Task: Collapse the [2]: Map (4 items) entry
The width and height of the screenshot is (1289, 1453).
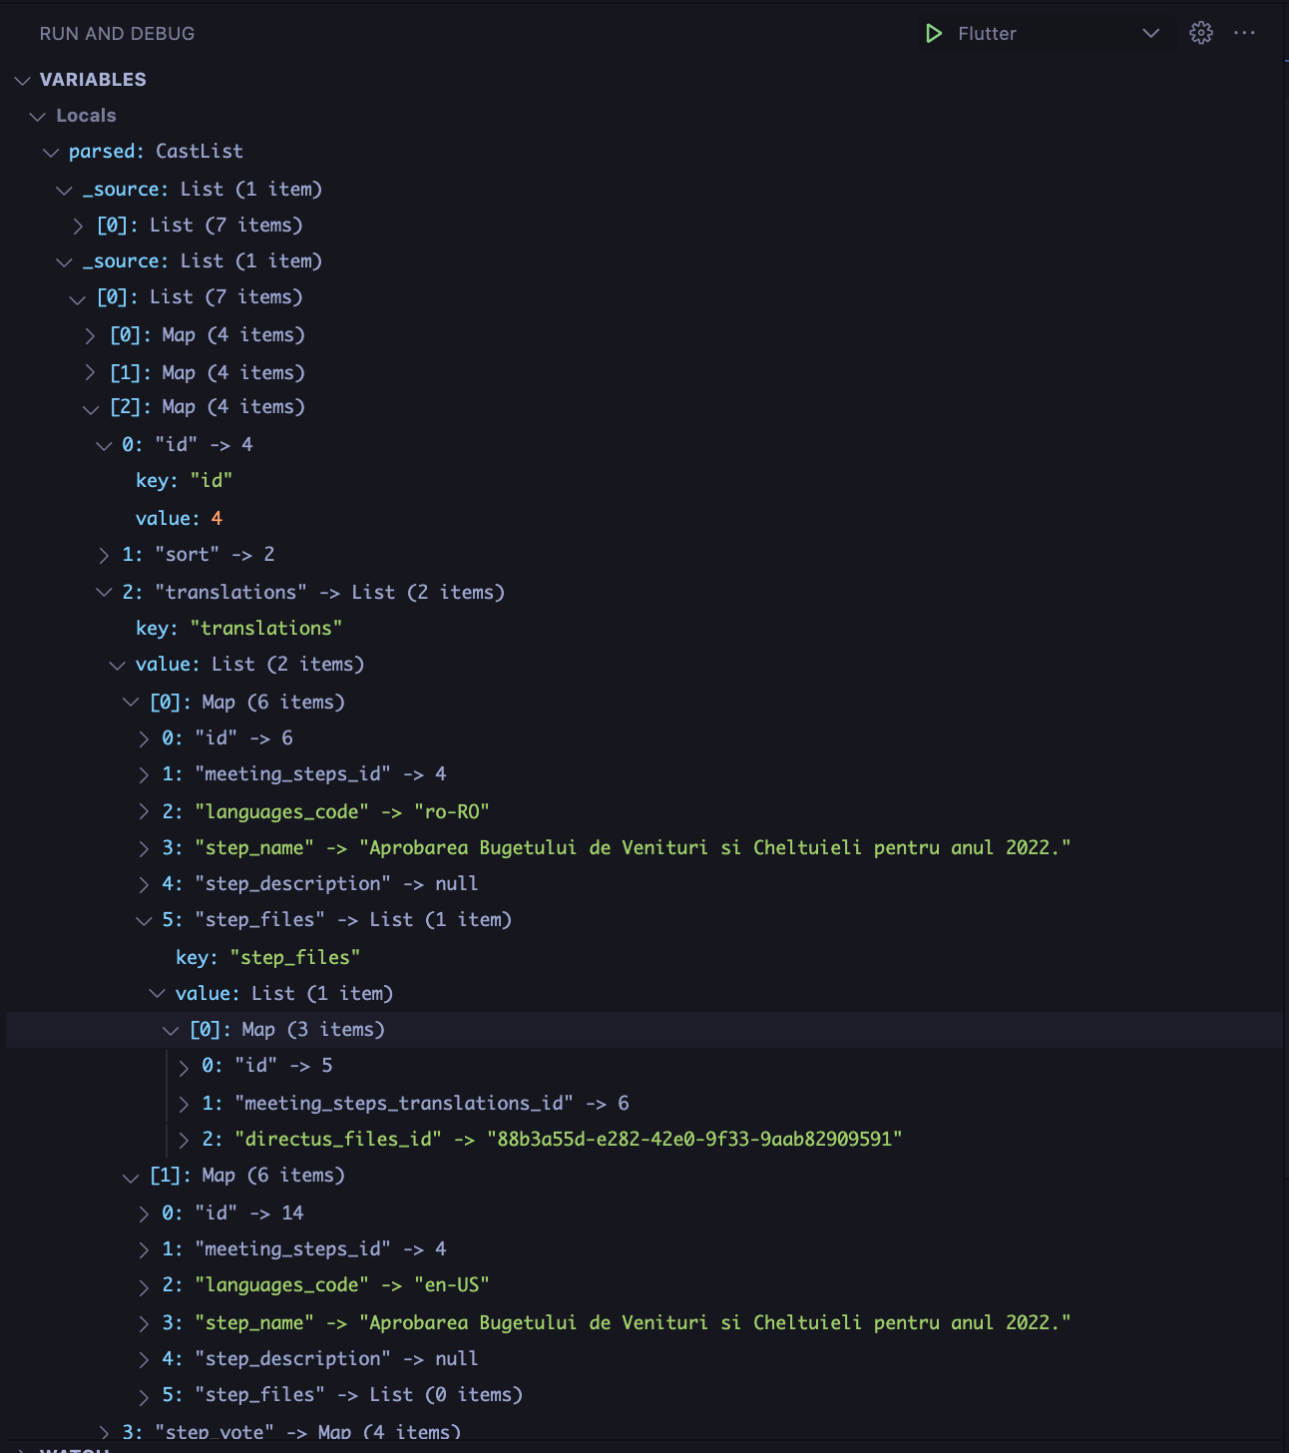Action: coord(92,407)
